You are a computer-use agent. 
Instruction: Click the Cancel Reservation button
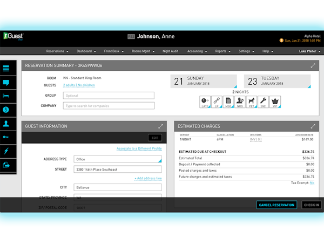pyautogui.click(x=276, y=205)
